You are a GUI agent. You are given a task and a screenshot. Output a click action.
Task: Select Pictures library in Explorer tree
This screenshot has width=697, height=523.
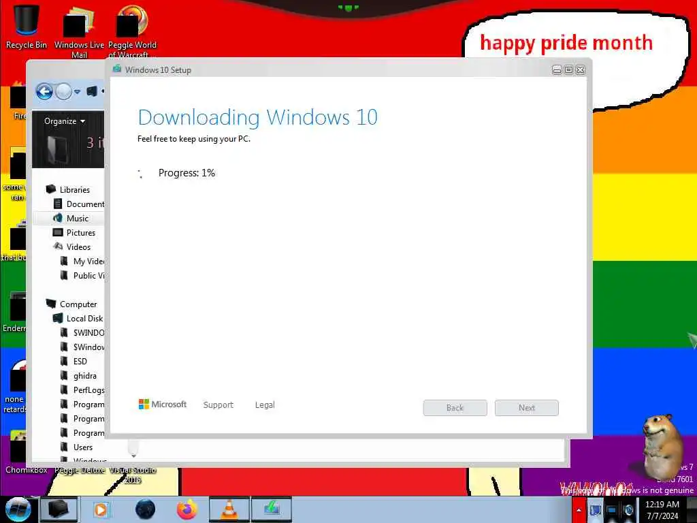pyautogui.click(x=80, y=232)
